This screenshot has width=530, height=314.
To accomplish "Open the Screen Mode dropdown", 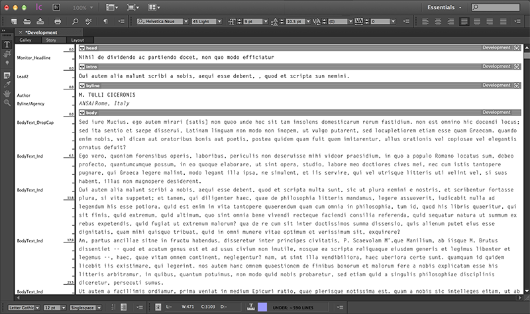I will tap(133, 7).
